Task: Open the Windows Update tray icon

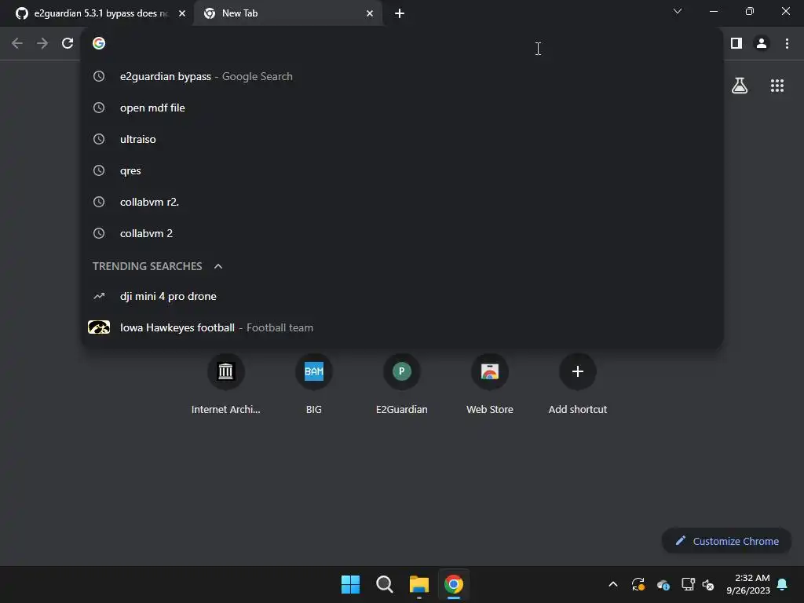Action: tap(638, 584)
